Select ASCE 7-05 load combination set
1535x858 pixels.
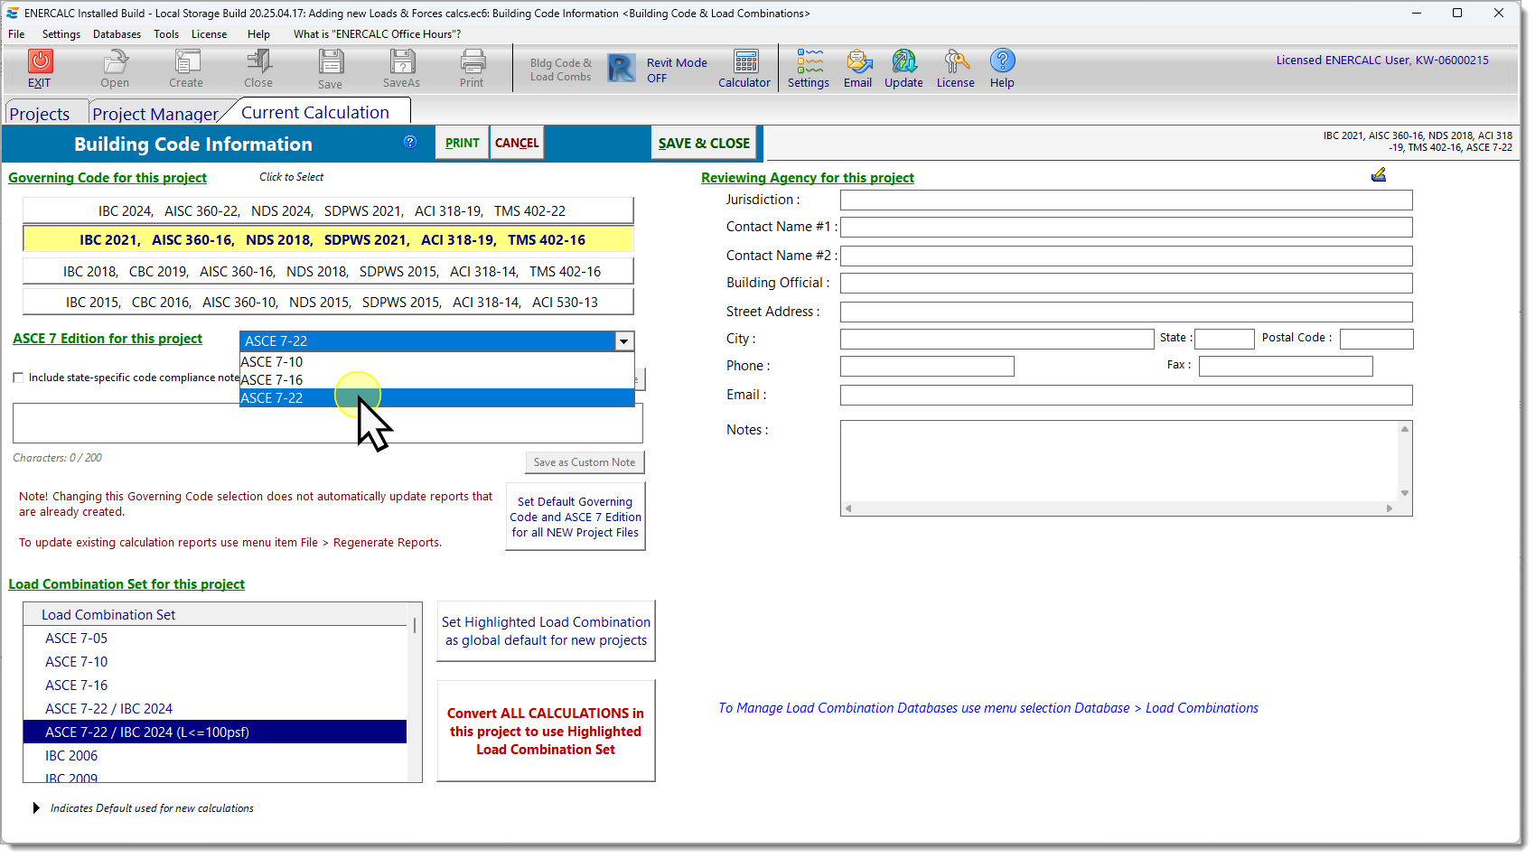pyautogui.click(x=215, y=639)
